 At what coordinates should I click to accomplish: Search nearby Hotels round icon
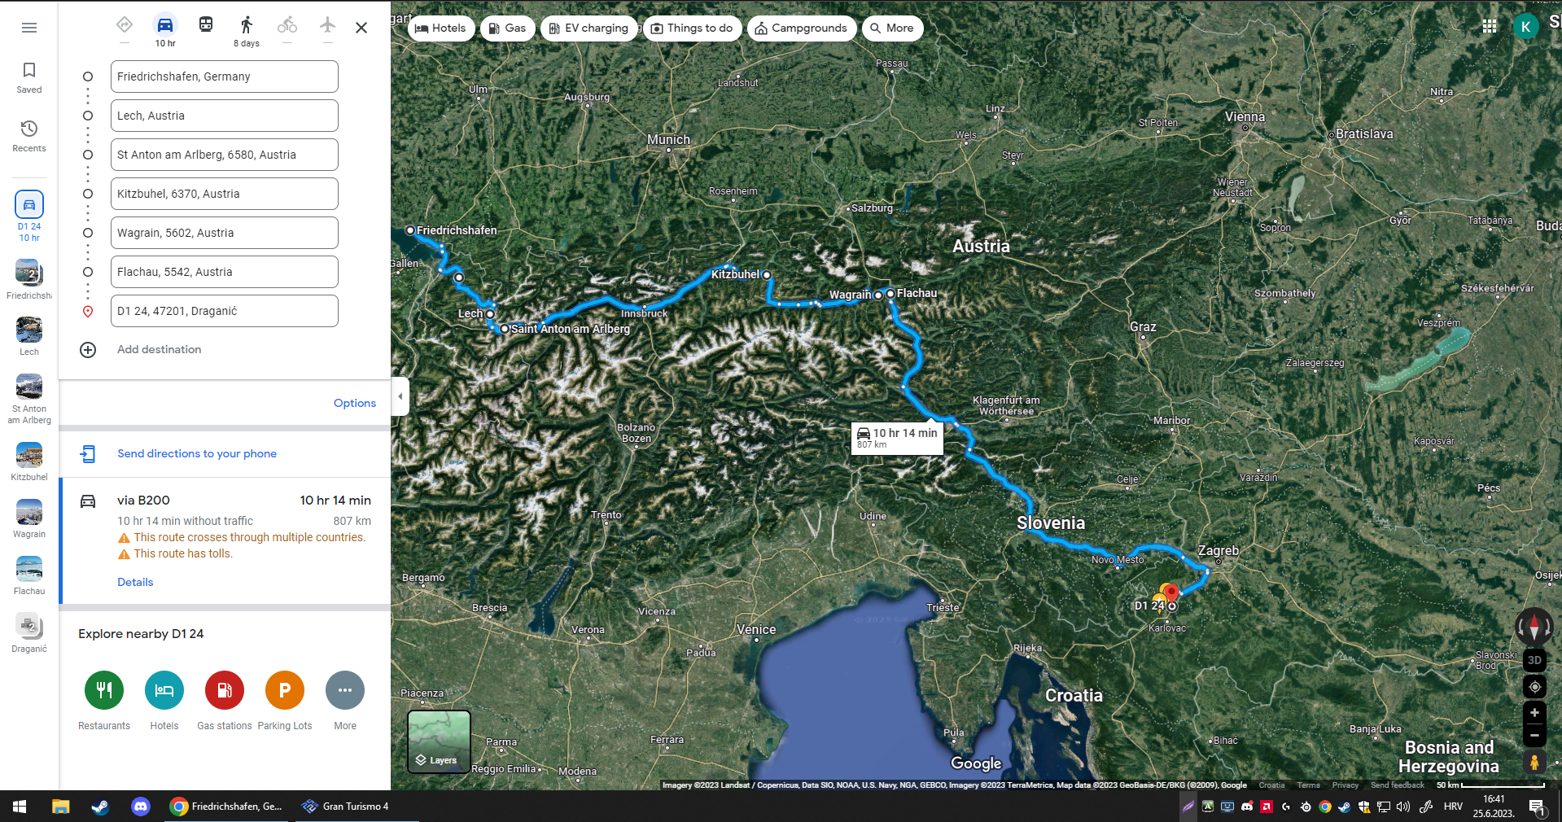click(164, 690)
